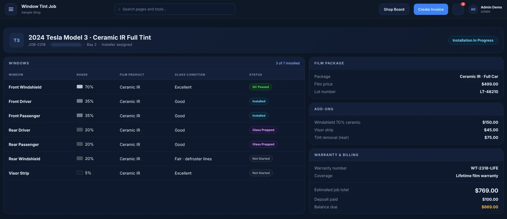This screenshot has height=219, width=507.
Task: Click the Rear Driver 20% shade swatch
Action: pyautogui.click(x=80, y=130)
